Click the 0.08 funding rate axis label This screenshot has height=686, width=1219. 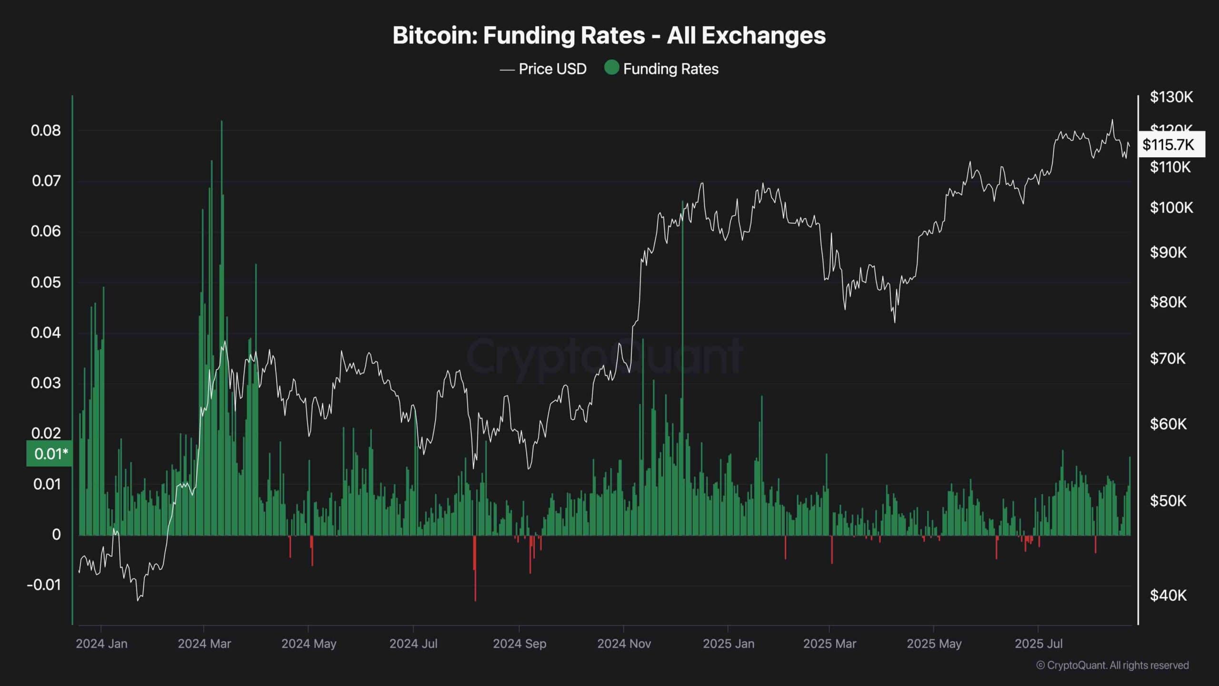pyautogui.click(x=46, y=131)
